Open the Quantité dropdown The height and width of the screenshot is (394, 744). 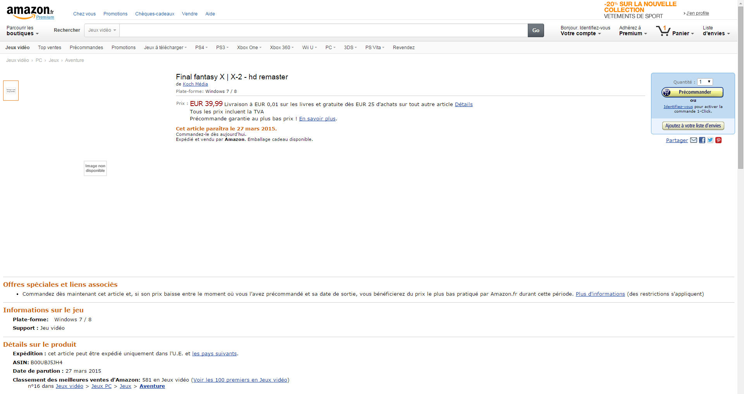[705, 82]
